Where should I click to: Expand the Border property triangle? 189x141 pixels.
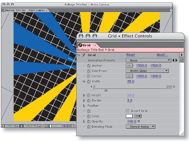click(x=84, y=100)
